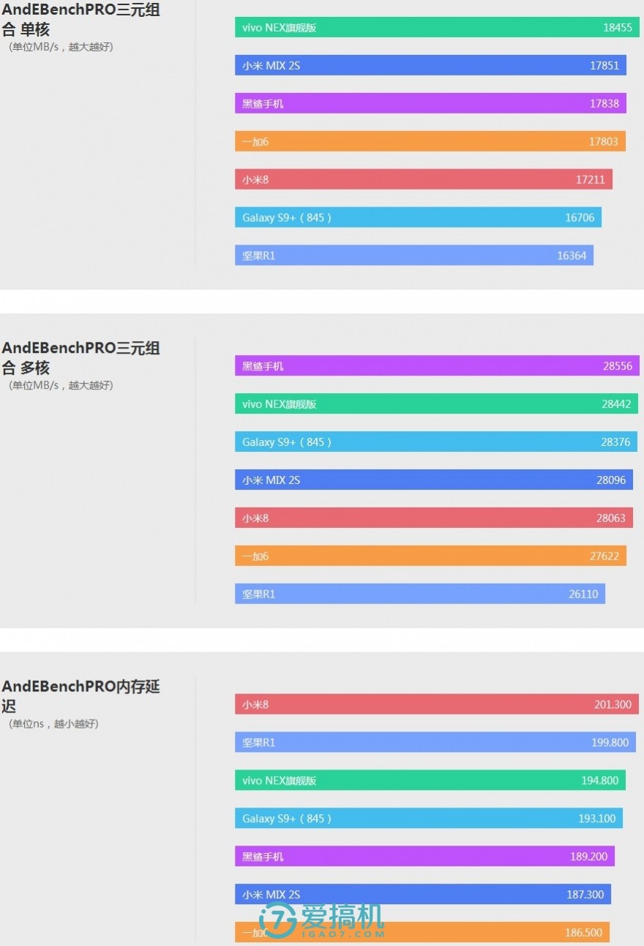Select the 28556 score value

coord(617,366)
